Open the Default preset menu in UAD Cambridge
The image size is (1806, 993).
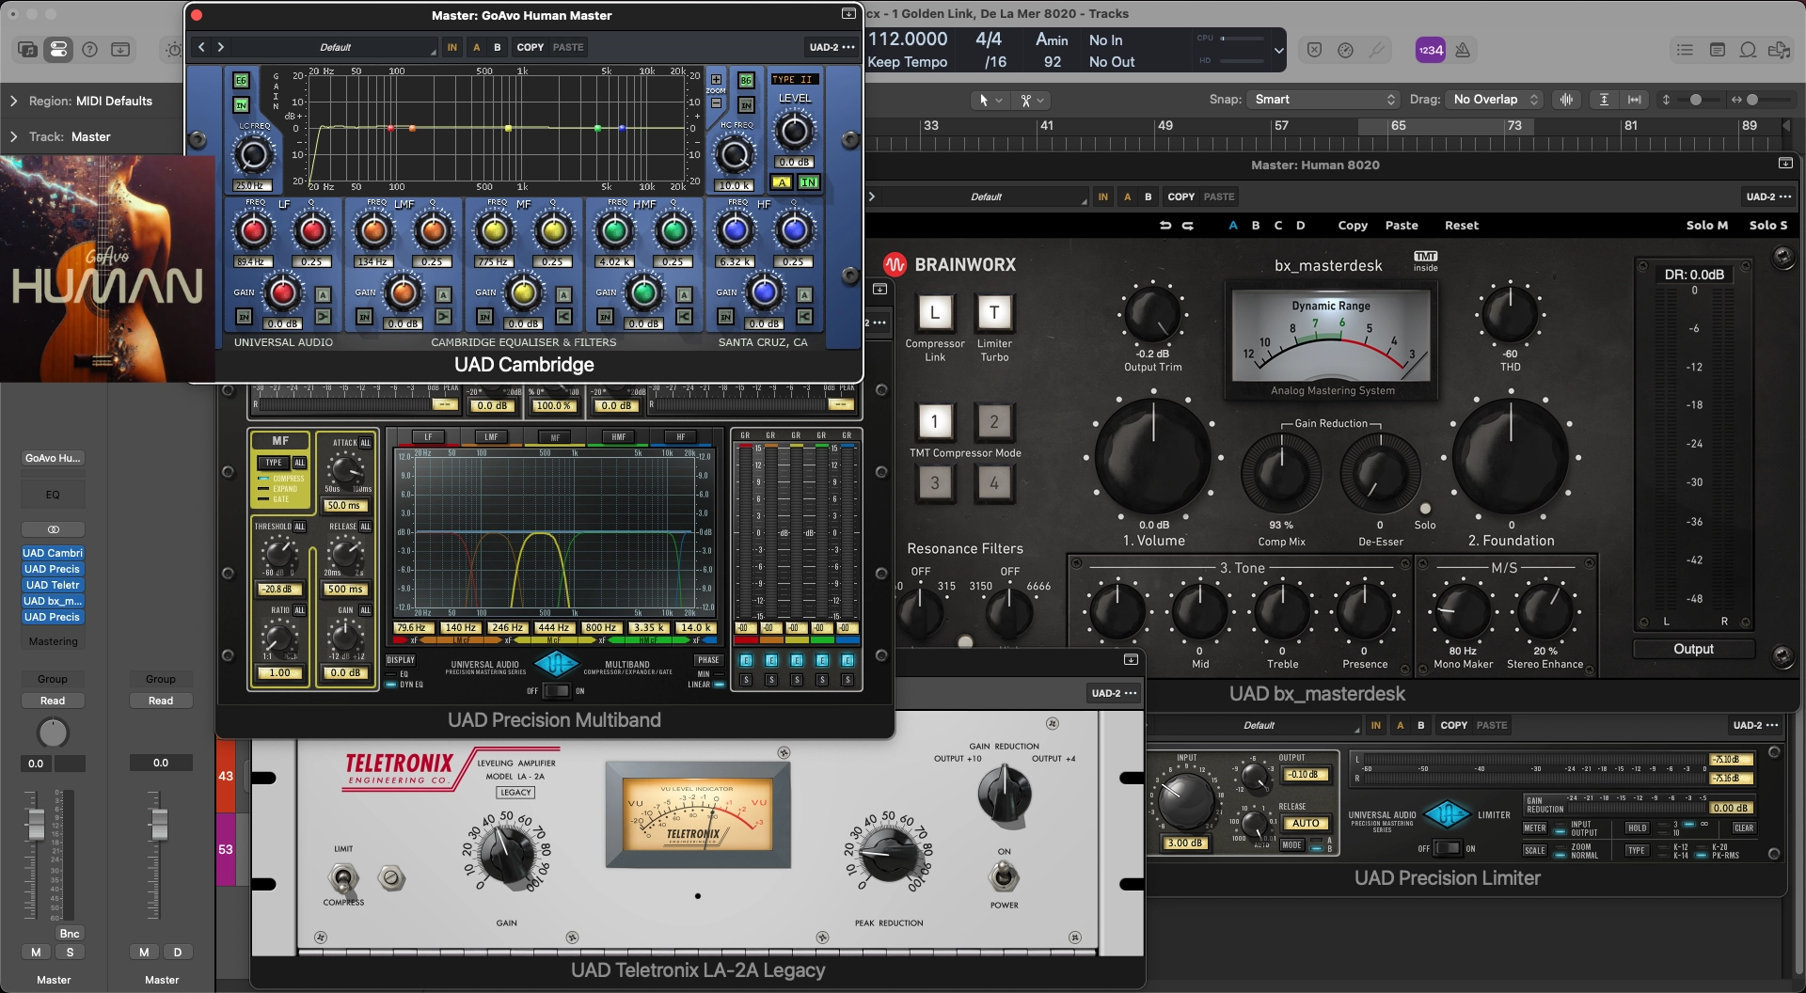click(x=336, y=47)
